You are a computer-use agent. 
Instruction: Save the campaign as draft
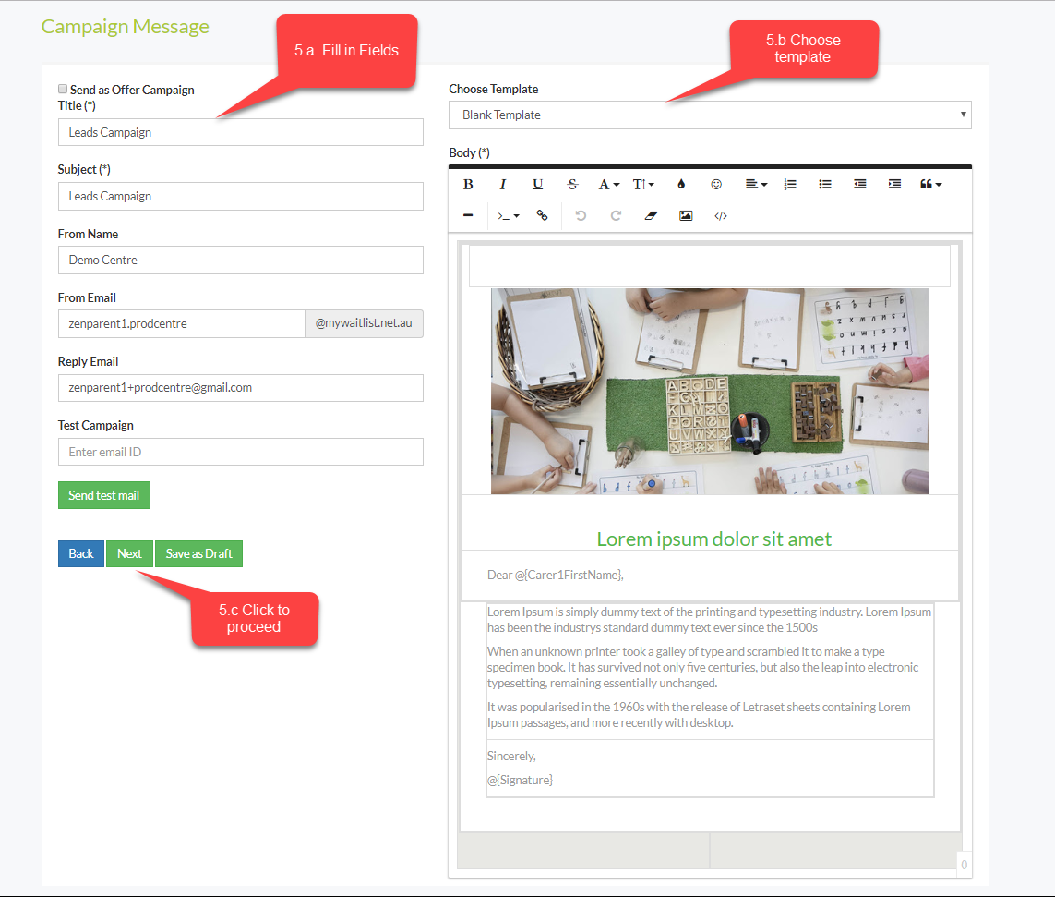198,553
